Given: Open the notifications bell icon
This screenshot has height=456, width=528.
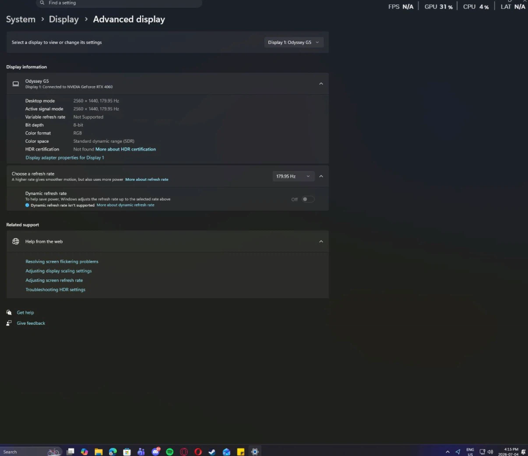Looking at the screenshot, I should tap(524, 452).
